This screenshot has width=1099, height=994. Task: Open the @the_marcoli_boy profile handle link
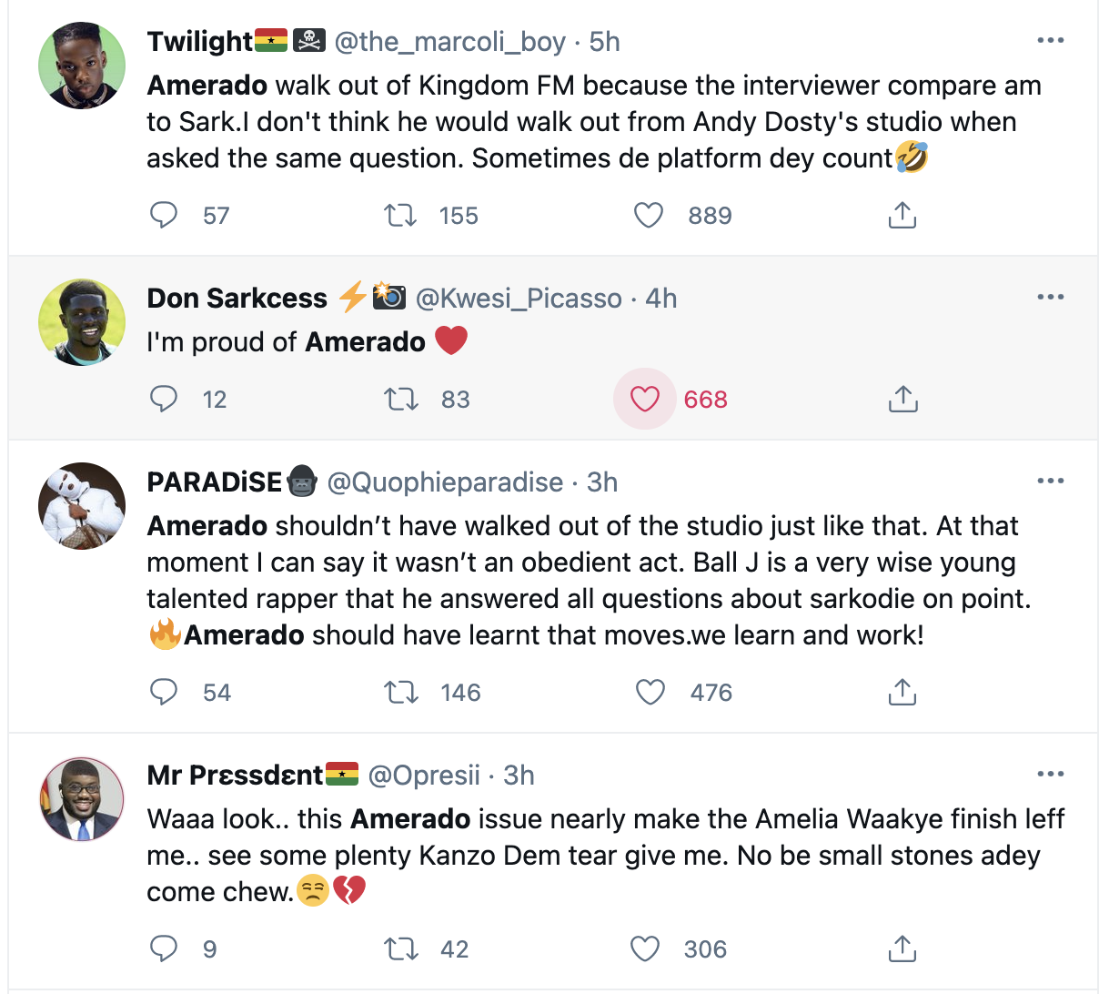coord(450,42)
